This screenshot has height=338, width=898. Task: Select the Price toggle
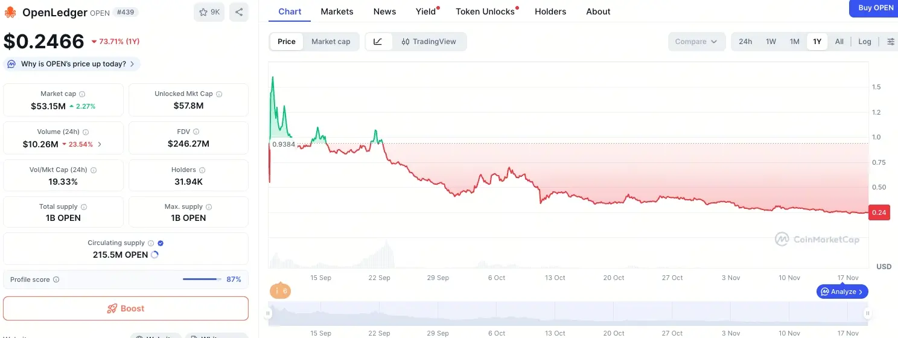[287, 42]
